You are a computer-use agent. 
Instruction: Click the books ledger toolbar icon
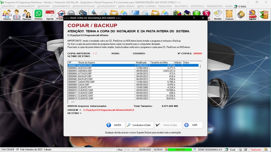point(187,13)
